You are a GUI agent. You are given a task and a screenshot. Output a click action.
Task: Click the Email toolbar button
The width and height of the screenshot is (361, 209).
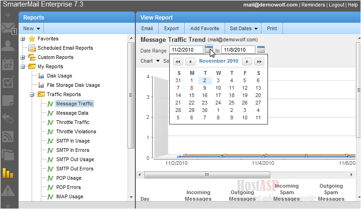(147, 28)
